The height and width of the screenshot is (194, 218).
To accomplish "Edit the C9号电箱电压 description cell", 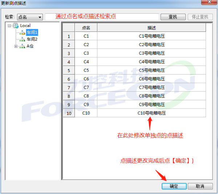I will click(x=152, y=105).
